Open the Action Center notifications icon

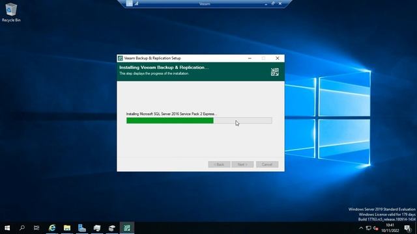coord(408,228)
